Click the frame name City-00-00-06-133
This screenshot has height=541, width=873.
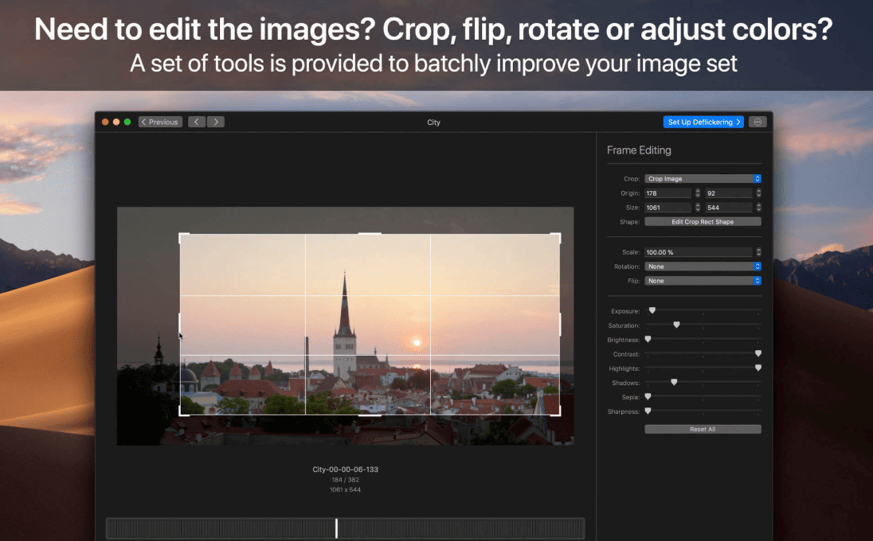coord(345,469)
